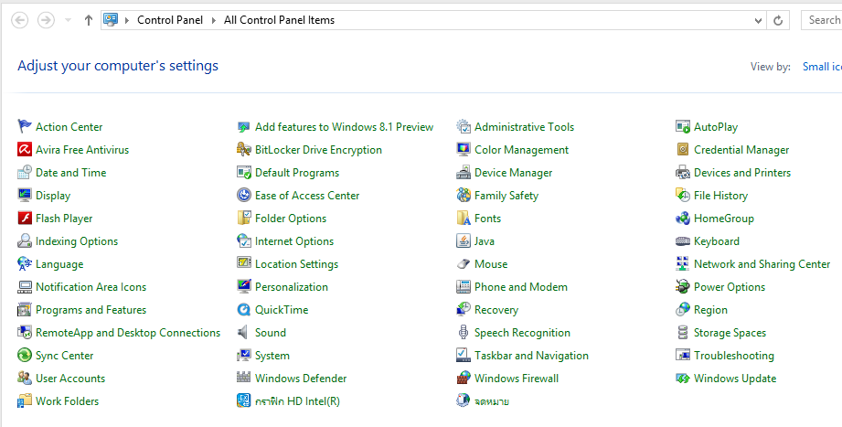Open the Network and Sharing Center link
Viewport: 842px width, 427px height.
point(762,264)
